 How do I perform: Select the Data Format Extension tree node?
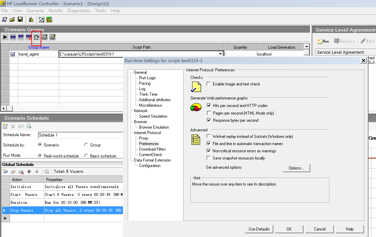point(152,160)
